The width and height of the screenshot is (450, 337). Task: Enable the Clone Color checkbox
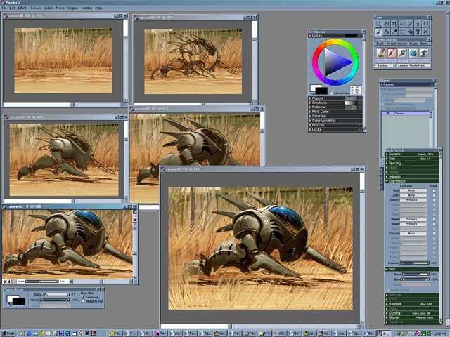(x=331, y=93)
